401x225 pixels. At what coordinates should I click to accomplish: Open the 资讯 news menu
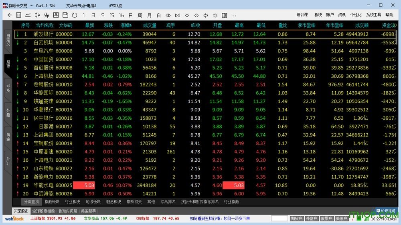point(342,15)
